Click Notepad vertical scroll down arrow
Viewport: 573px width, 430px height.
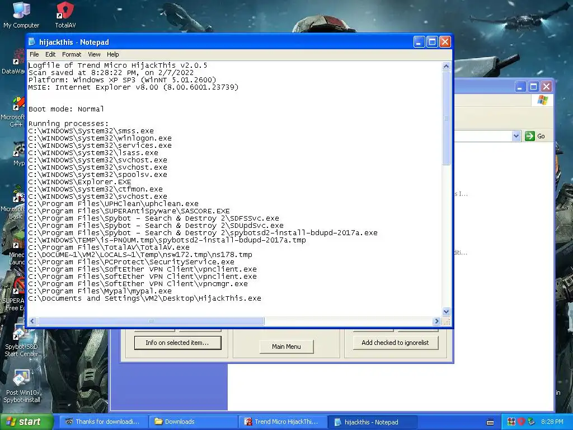[446, 311]
